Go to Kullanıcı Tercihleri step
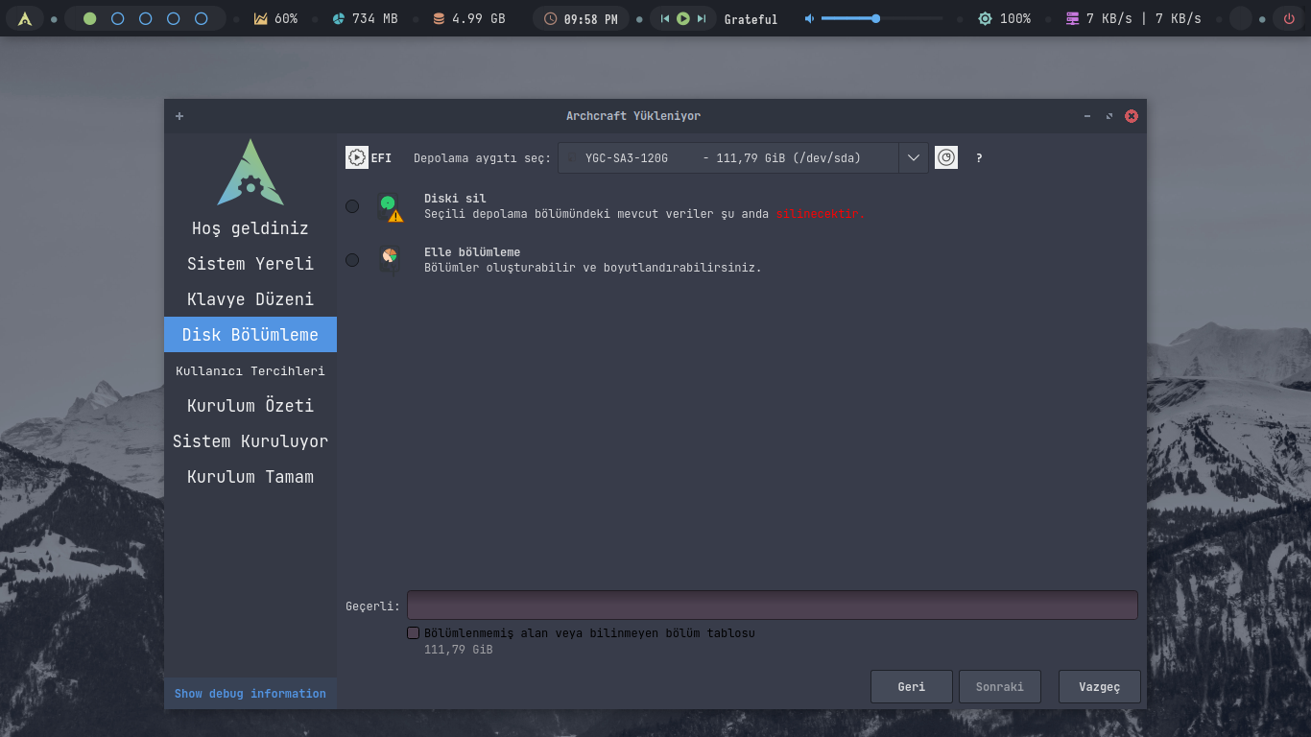Viewport: 1311px width, 737px height. click(250, 370)
